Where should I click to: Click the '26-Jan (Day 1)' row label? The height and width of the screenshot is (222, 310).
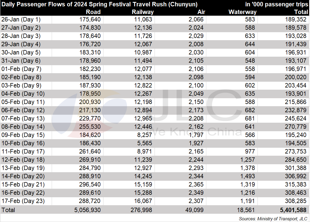pyautogui.click(x=21, y=20)
